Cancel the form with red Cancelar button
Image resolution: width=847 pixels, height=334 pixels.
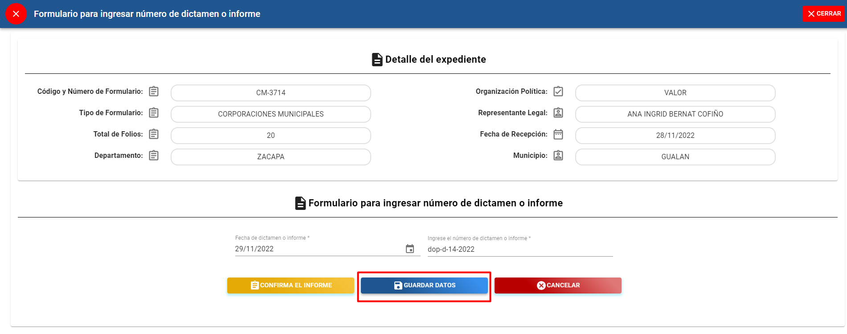point(558,286)
